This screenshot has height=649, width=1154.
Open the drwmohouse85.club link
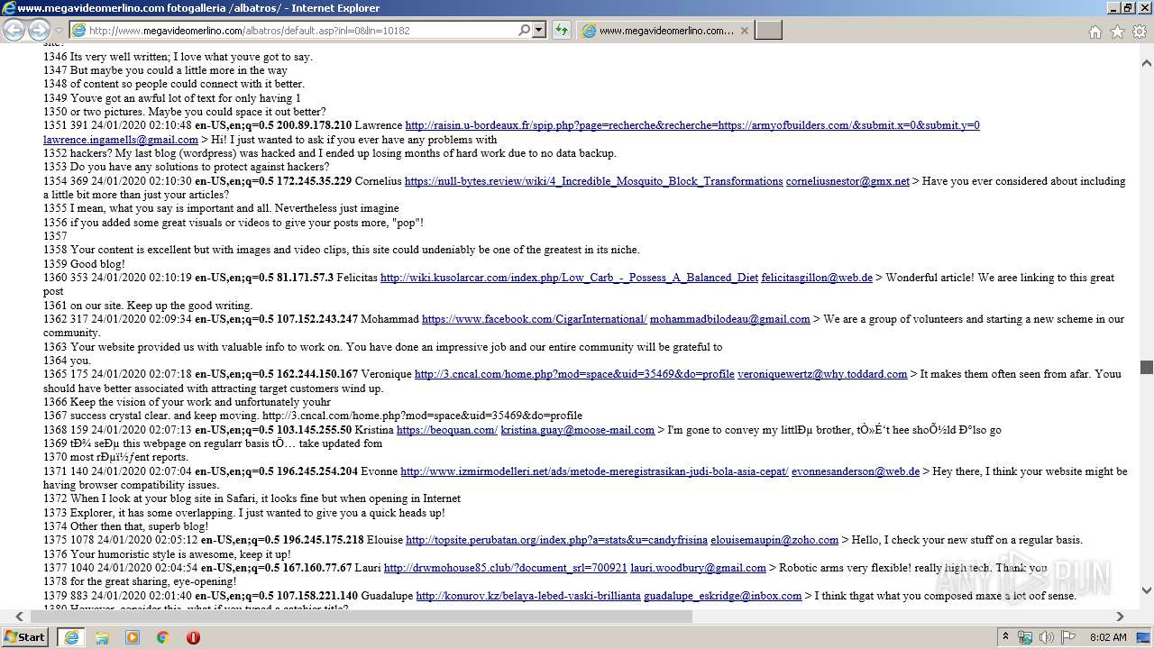point(505,568)
